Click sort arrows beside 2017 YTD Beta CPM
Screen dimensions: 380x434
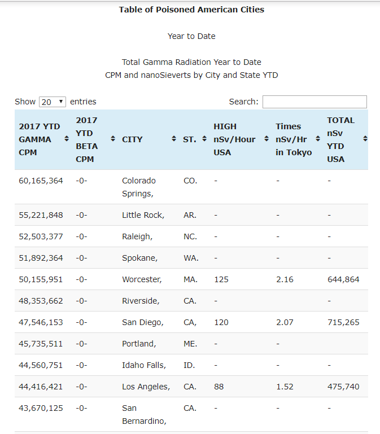(x=113, y=139)
